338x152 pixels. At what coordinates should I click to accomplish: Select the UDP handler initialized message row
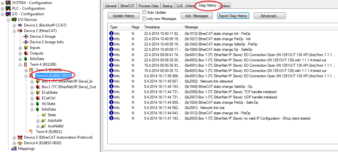click(x=223, y=97)
